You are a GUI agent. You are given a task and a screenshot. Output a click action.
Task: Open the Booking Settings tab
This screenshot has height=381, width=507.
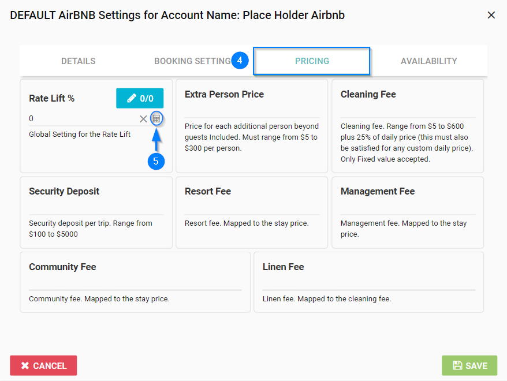pos(192,61)
